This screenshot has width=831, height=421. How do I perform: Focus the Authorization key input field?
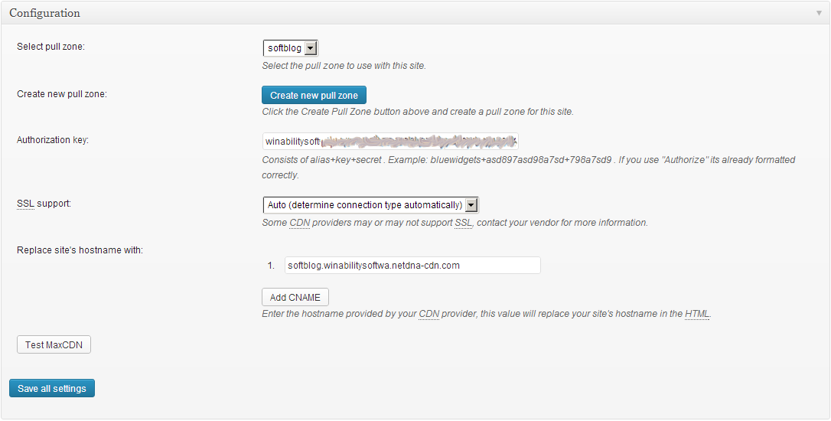390,142
